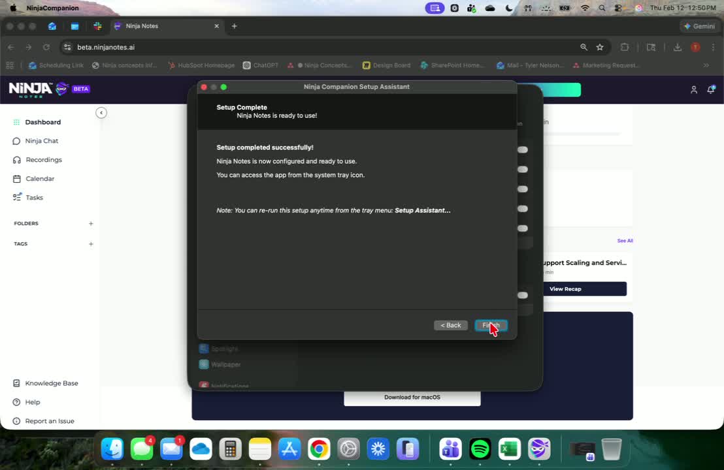
Task: Open Dashboard in the Ninja Notes sidebar
Action: (x=42, y=122)
